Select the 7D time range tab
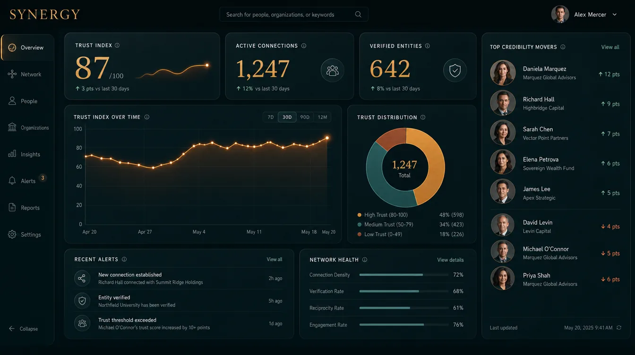The height and width of the screenshot is (355, 635). click(x=271, y=117)
